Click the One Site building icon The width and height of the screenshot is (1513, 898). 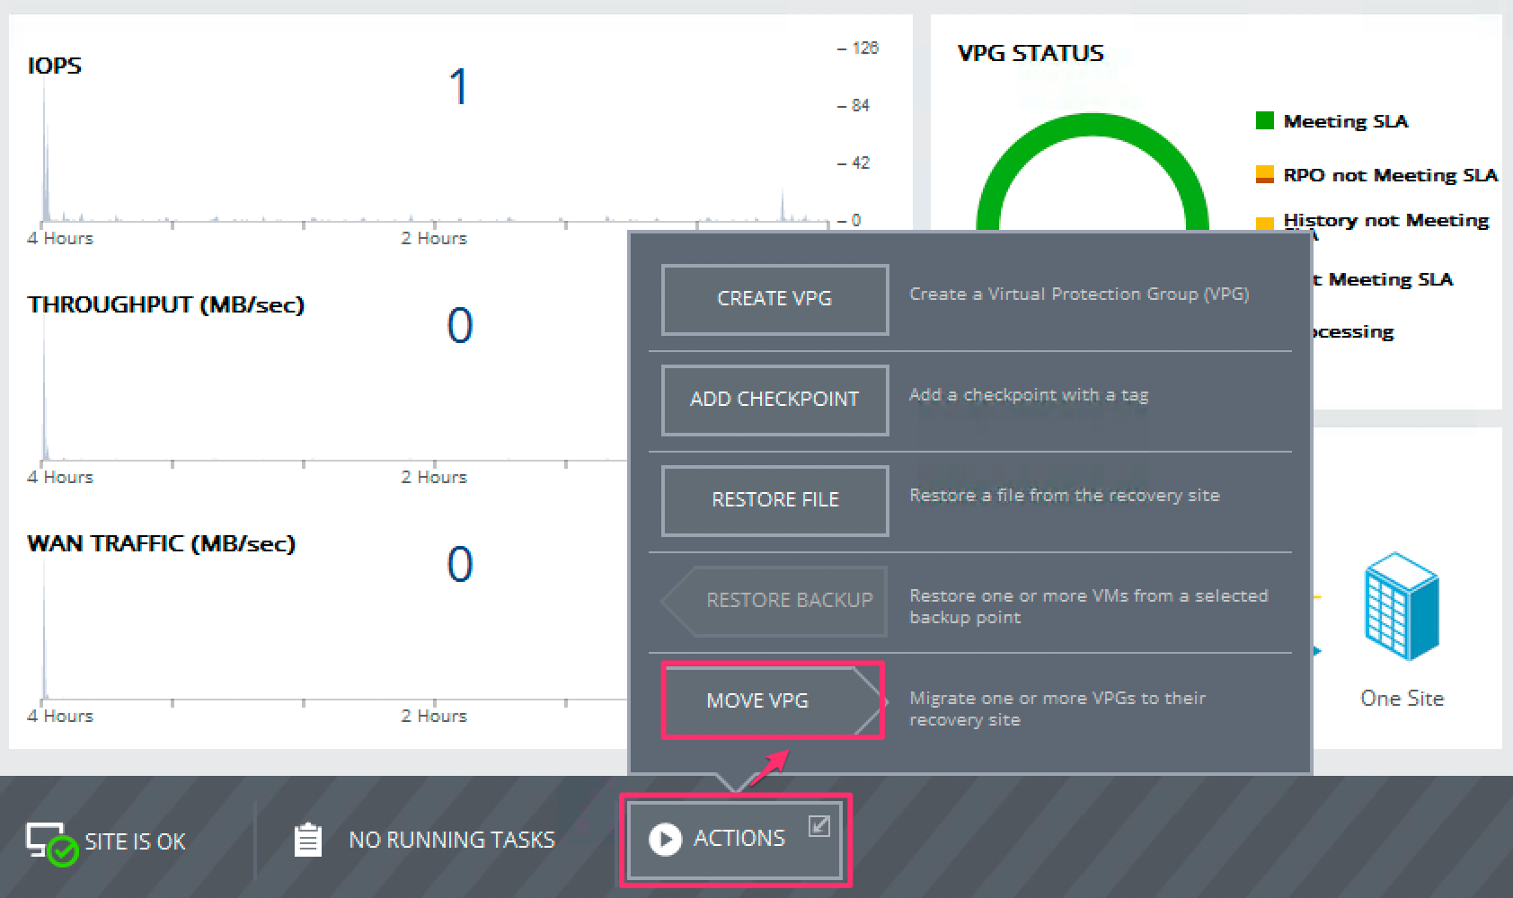coord(1401,606)
